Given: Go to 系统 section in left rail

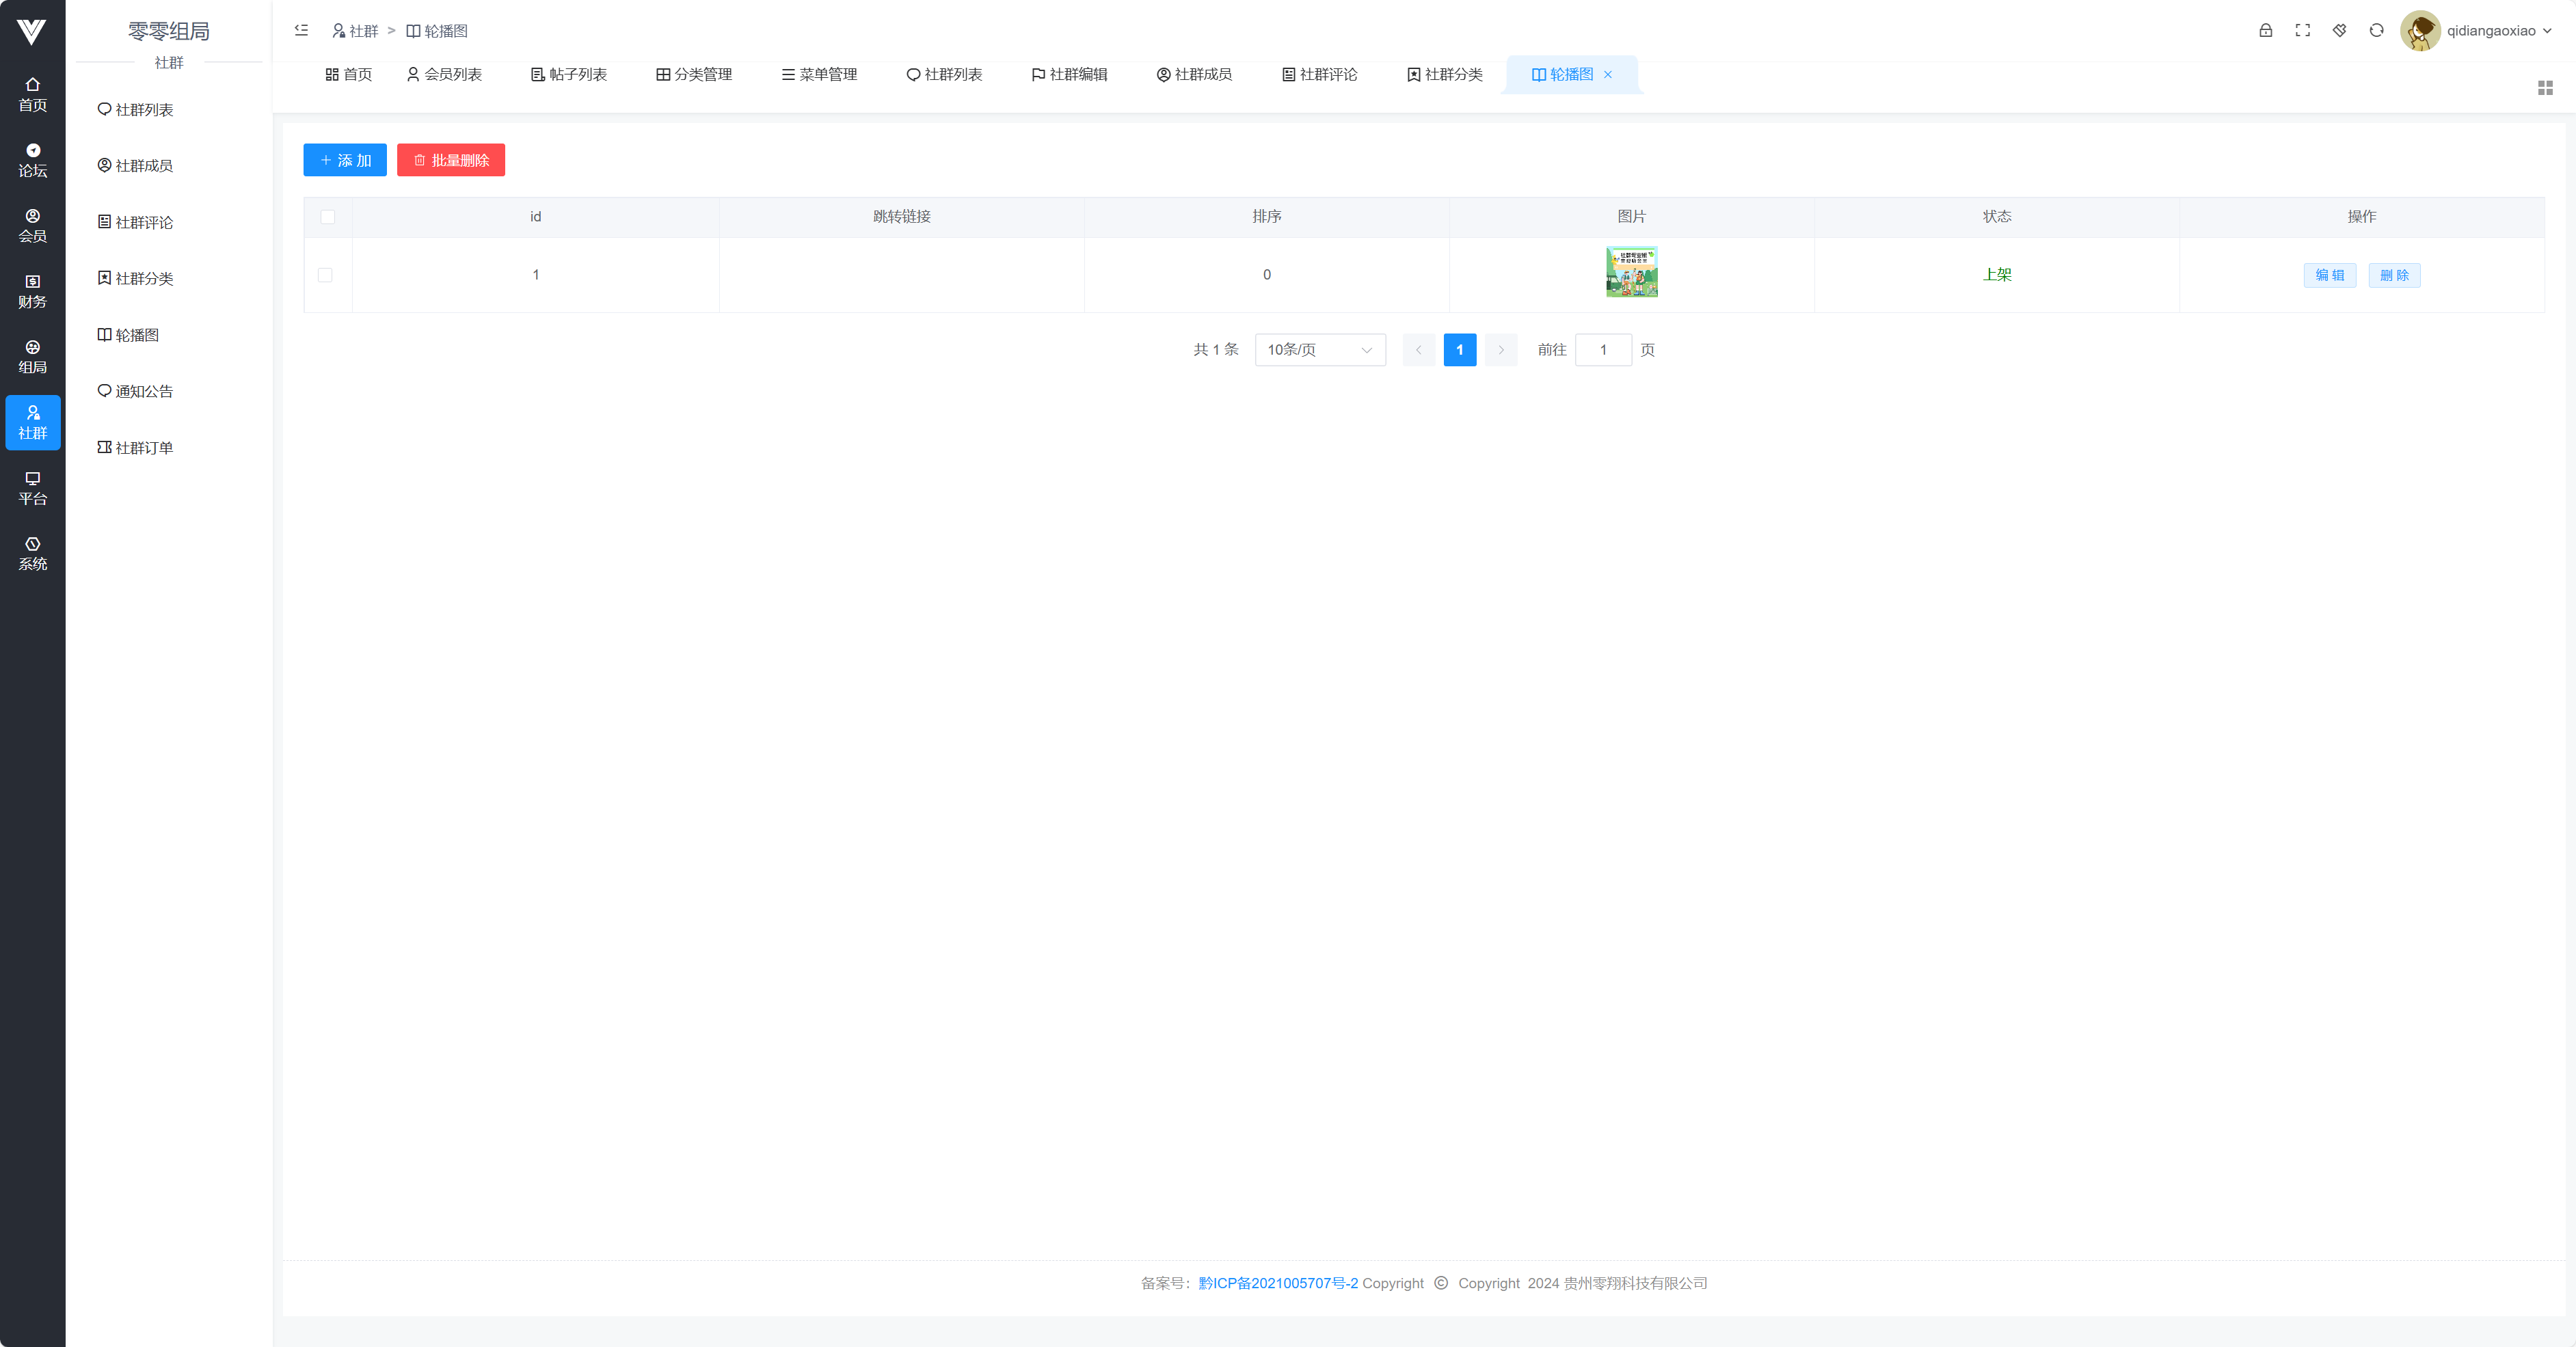Looking at the screenshot, I should (32, 553).
